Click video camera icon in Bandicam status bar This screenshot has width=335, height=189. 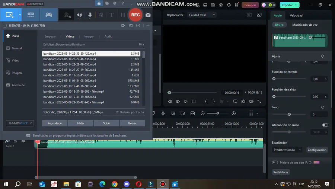click(123, 25)
